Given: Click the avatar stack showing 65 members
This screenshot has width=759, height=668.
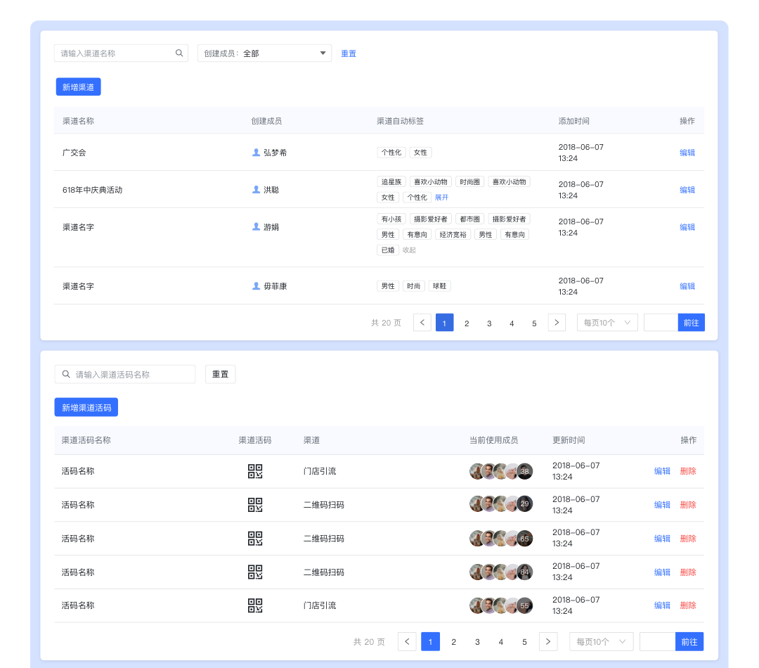Looking at the screenshot, I should coord(500,538).
